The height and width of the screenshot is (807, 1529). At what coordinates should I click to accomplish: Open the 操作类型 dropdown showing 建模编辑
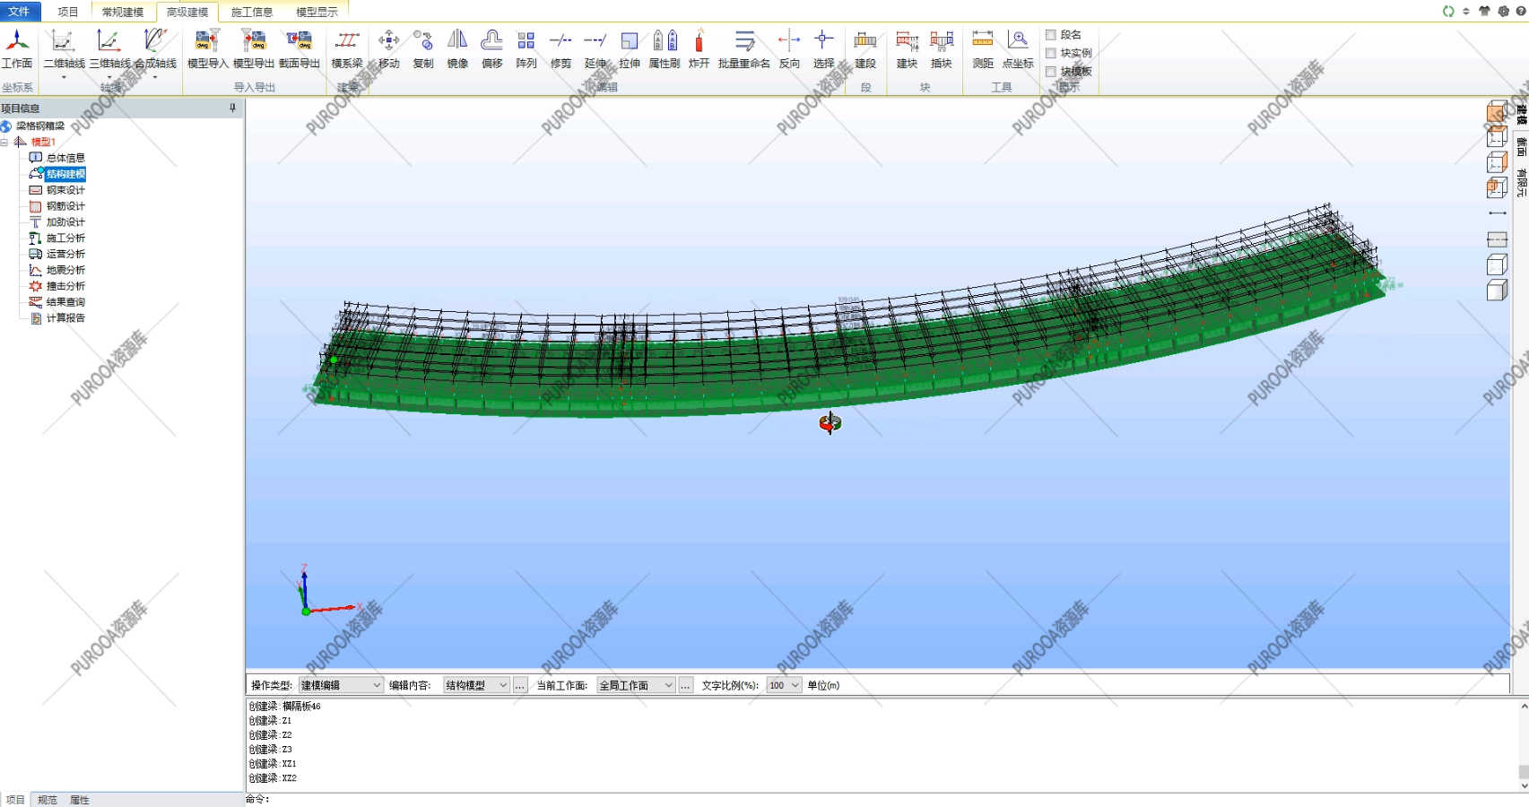[x=341, y=685]
